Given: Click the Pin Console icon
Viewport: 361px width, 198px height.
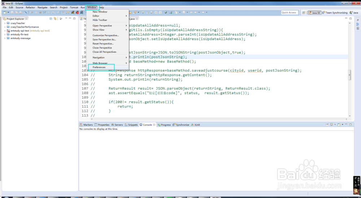Looking at the screenshot, I should tap(327, 124).
